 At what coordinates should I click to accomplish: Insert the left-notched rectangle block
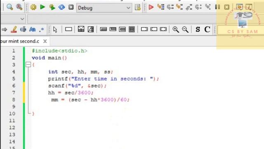154,29
